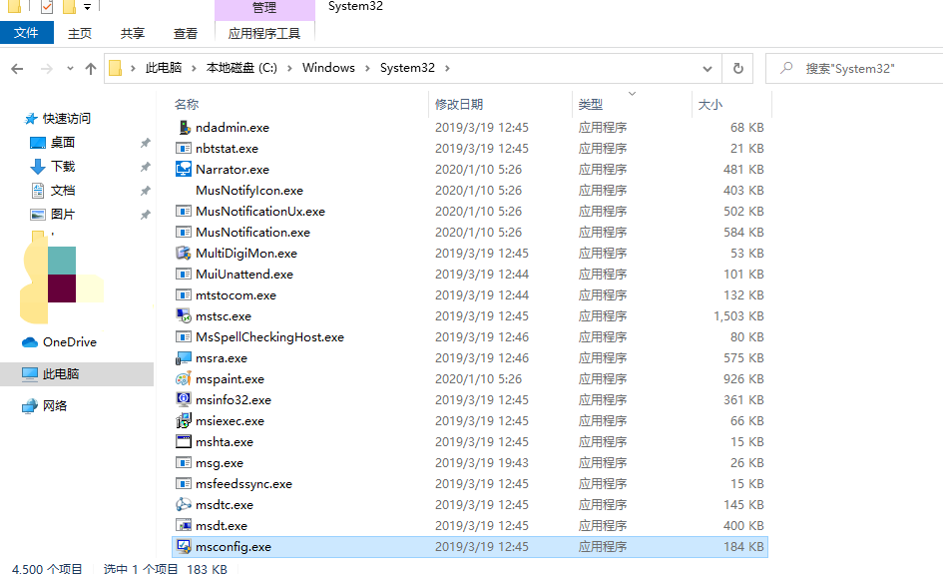Click the msfeedssync.exe file icon
This screenshot has height=574, width=943.
pyautogui.click(x=184, y=484)
